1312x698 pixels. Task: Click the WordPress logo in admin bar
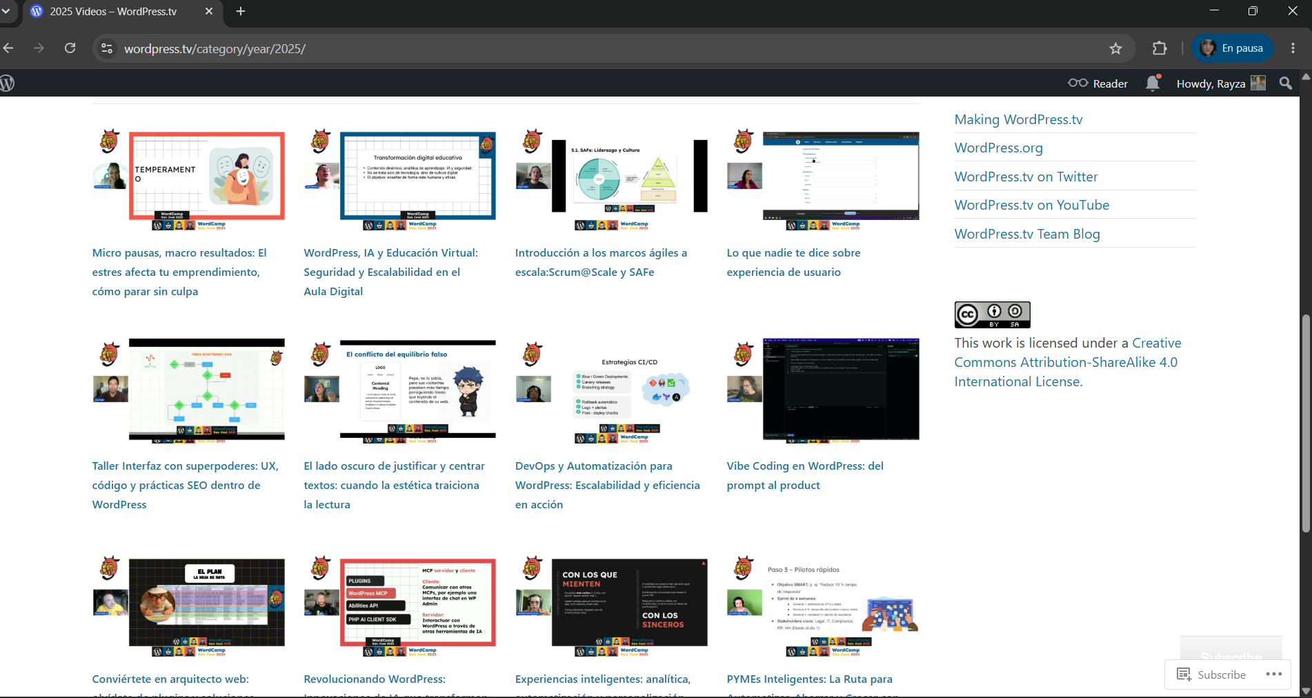point(7,83)
